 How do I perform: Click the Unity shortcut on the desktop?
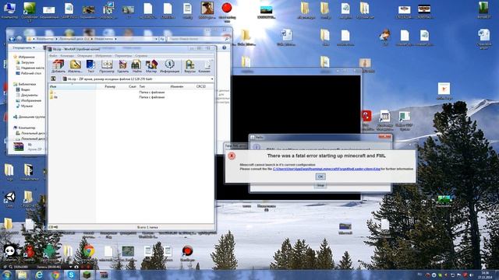coord(10,199)
